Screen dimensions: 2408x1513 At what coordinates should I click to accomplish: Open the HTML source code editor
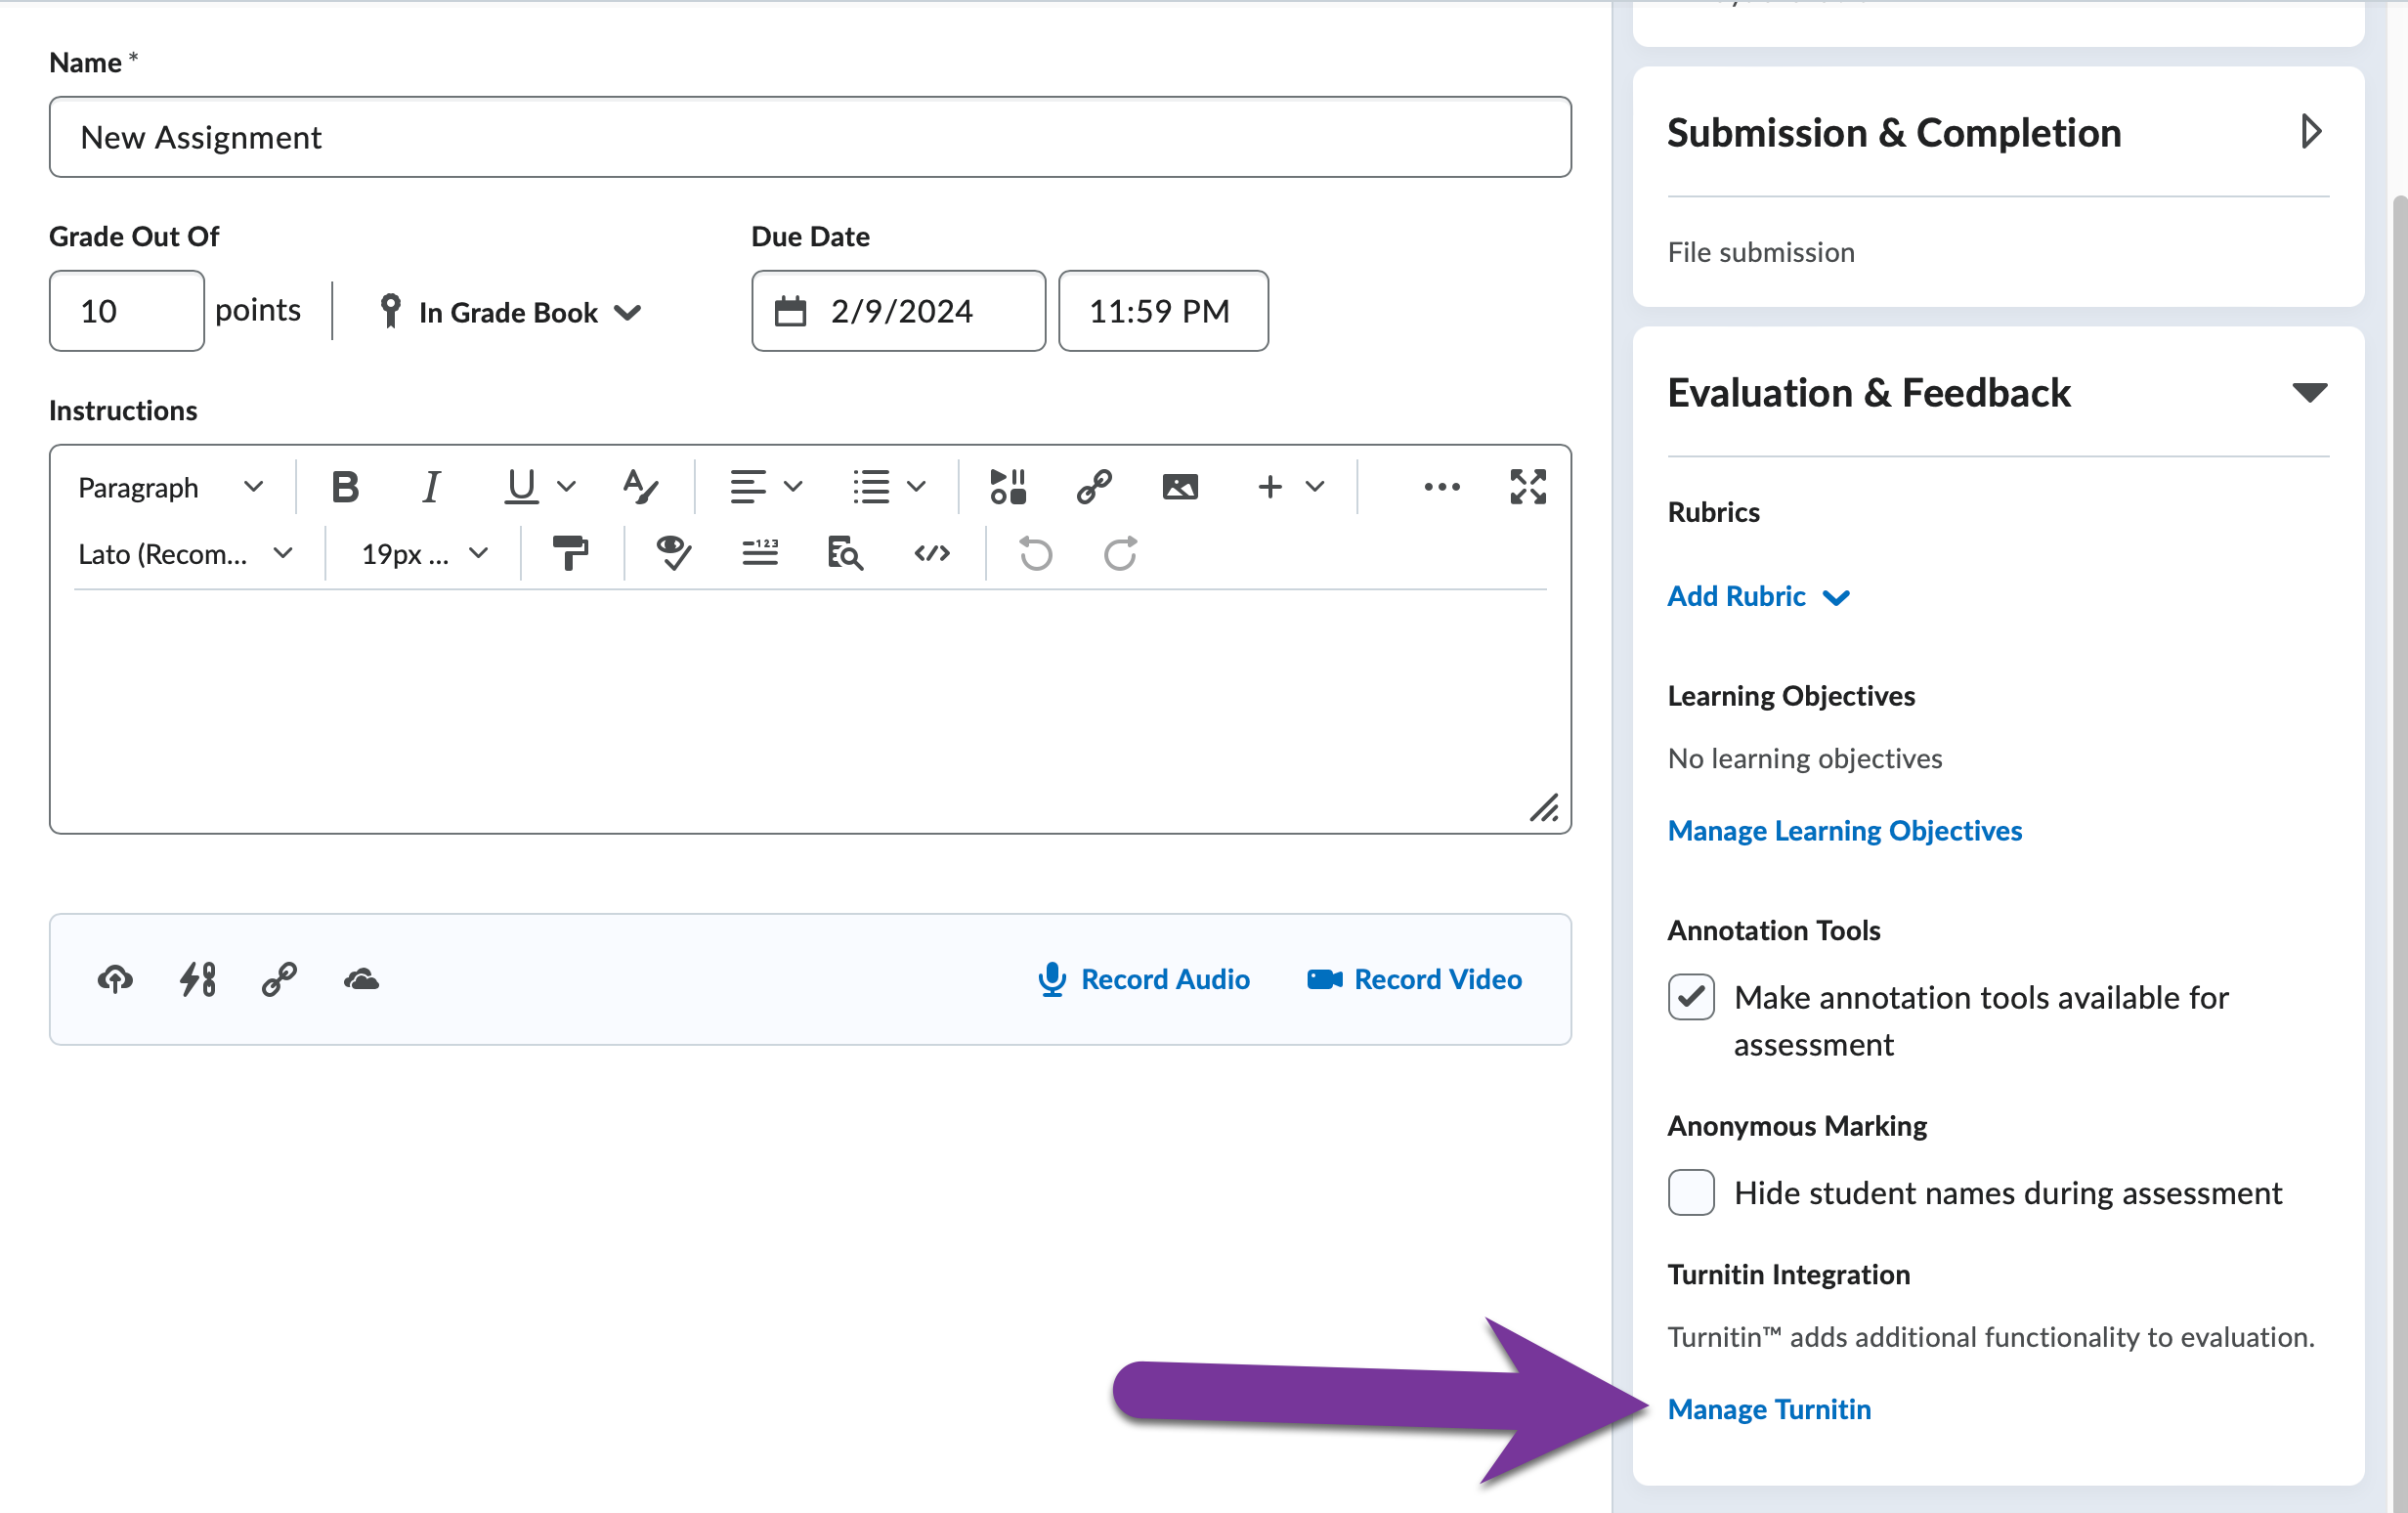[931, 553]
